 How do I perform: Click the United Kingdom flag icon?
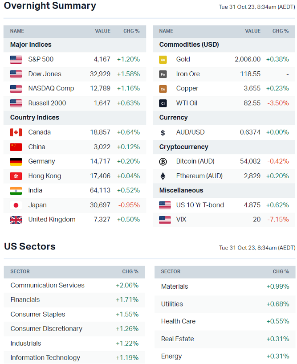click(x=16, y=220)
